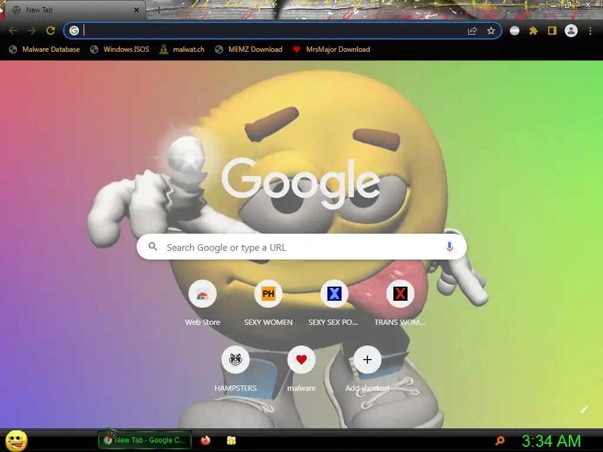The image size is (603, 452).
Task: Reload the page with refresh icon
Action: coord(51,31)
